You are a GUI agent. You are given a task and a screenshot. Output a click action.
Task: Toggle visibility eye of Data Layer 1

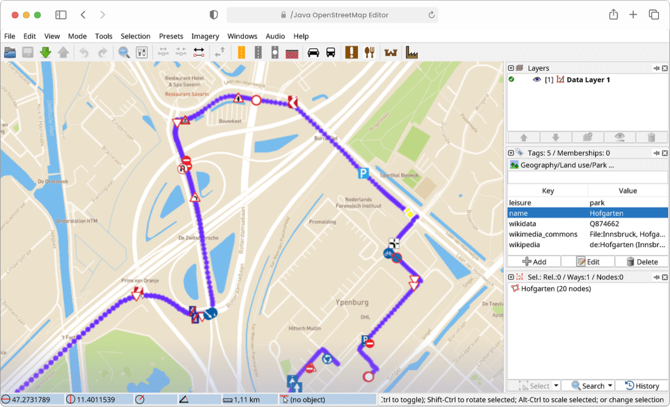coord(536,79)
